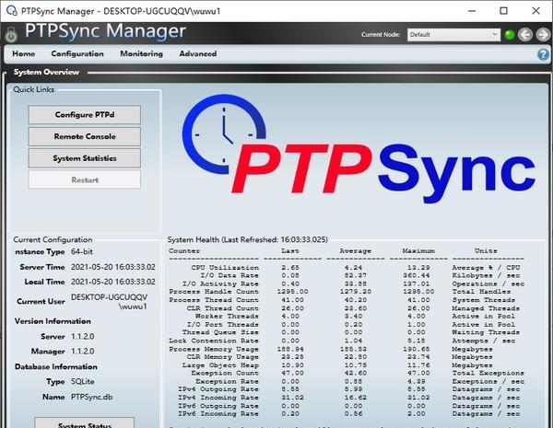Click the blue help question mark icon
The height and width of the screenshot is (428, 553).
543,54
